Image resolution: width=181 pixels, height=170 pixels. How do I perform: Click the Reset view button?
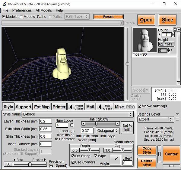pyautogui.click(x=108, y=17)
